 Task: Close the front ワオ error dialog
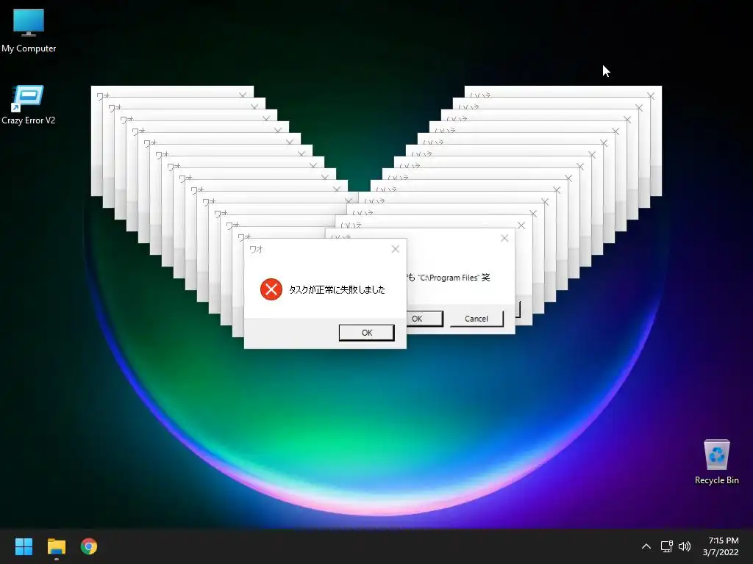pyautogui.click(x=395, y=249)
